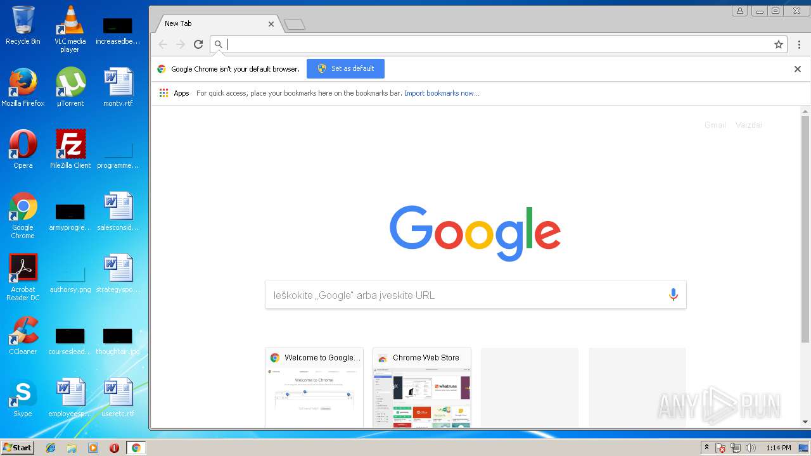This screenshot has width=811, height=456.
Task: Click into the Chrome address bar
Action: (x=497, y=44)
